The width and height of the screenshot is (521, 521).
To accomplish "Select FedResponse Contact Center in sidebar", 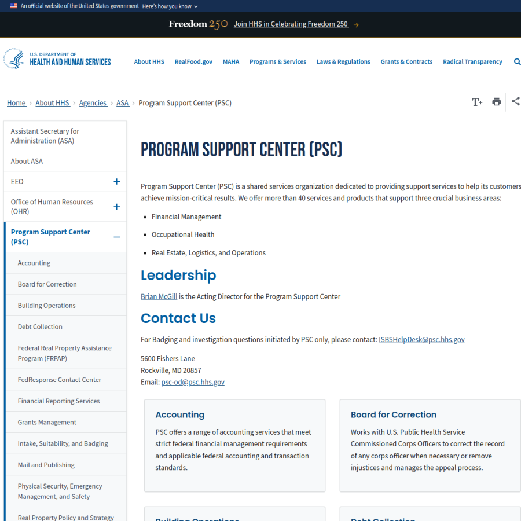I will coord(66,380).
